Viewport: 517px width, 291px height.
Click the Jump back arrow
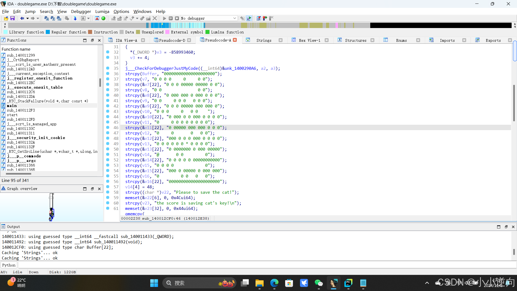click(x=22, y=18)
